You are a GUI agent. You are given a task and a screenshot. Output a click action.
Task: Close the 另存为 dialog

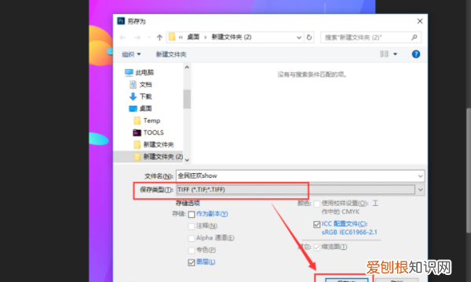pos(420,21)
